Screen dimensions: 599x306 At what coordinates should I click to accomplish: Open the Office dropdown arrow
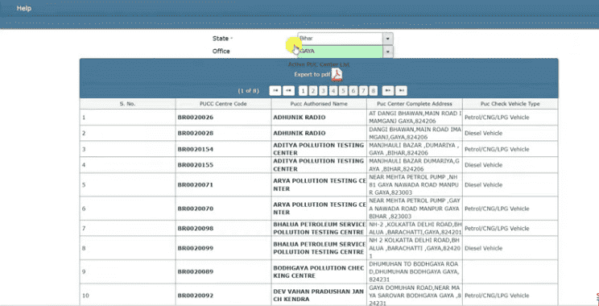pos(388,52)
